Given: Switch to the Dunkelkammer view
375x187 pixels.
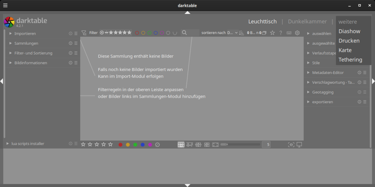Looking at the screenshot, I should (x=307, y=22).
